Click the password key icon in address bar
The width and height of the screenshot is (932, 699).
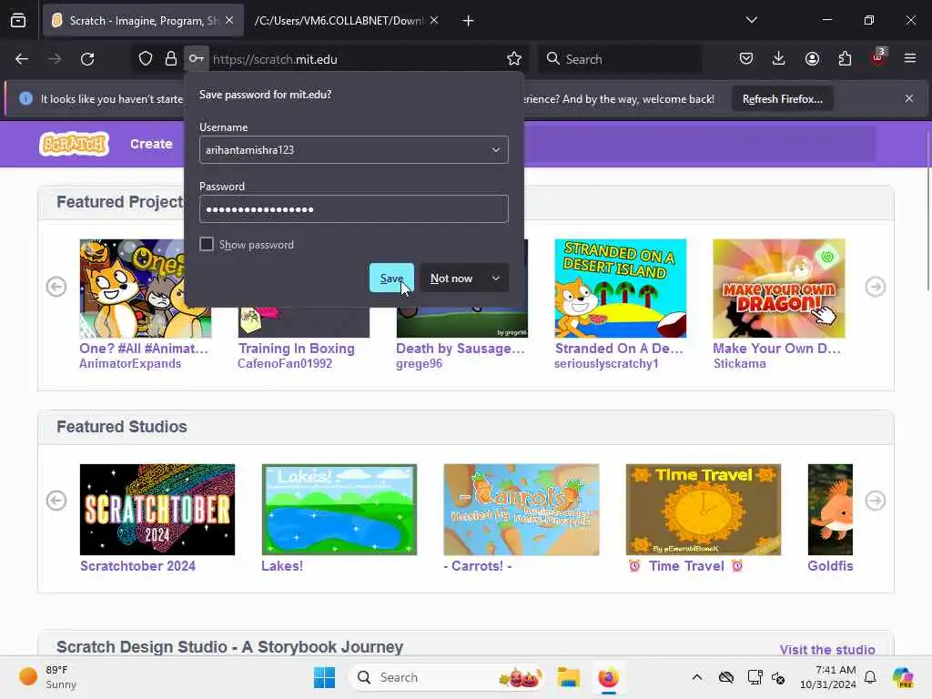(197, 59)
